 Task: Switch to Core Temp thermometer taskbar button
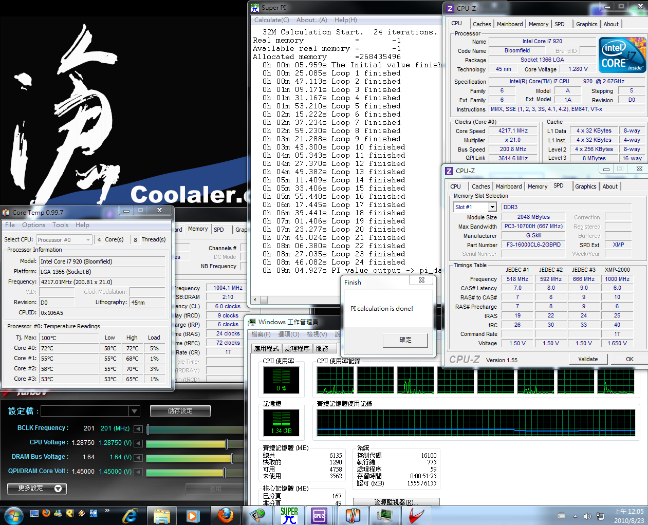point(352,515)
